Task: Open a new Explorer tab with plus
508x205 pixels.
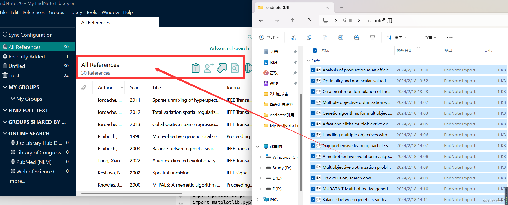Action: click(342, 8)
